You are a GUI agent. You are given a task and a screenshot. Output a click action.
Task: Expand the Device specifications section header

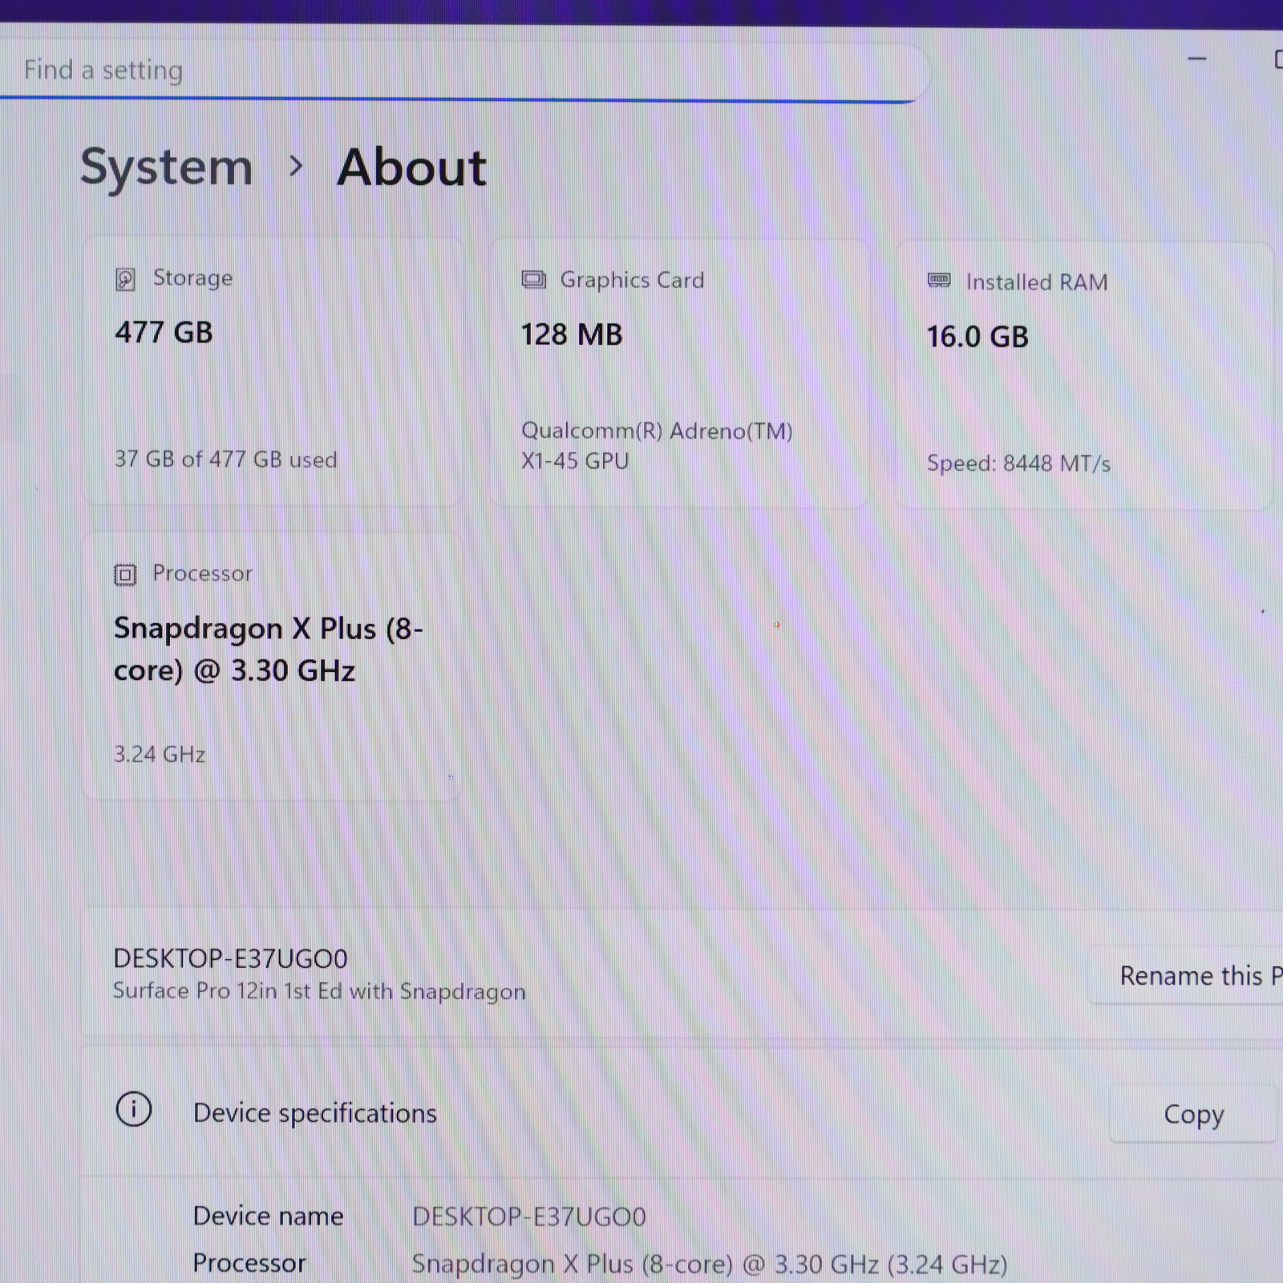(x=682, y=1113)
